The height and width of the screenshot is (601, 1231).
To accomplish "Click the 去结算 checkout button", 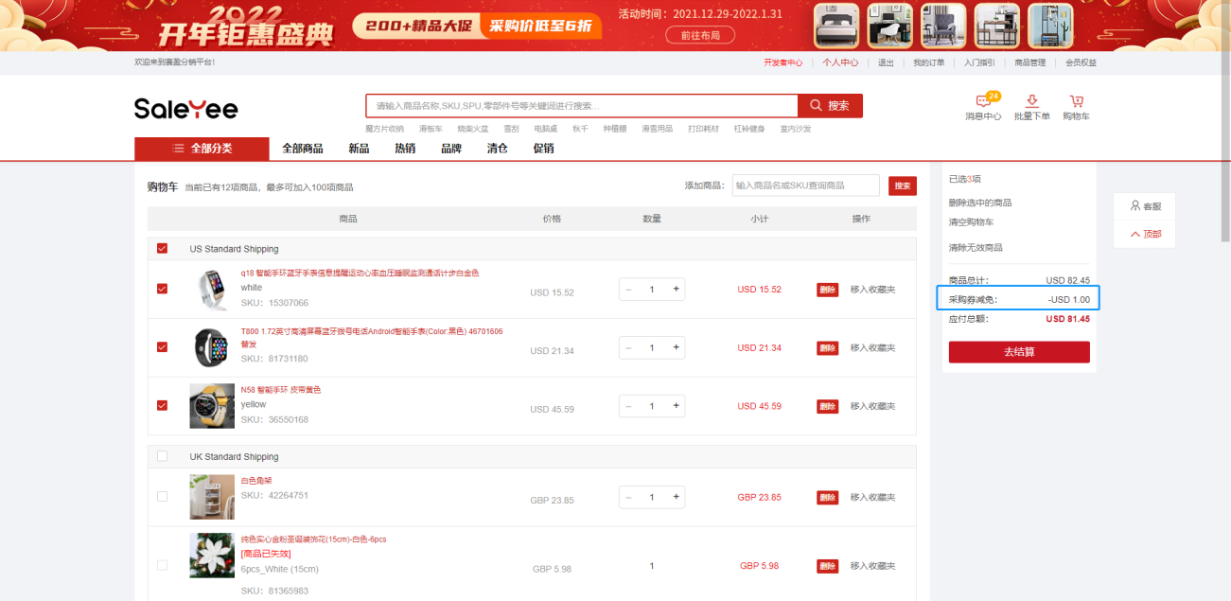I will pos(1019,352).
